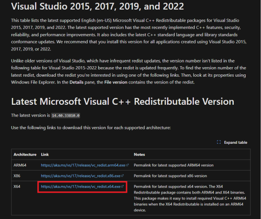Click the X64 architecture cell
261x219 pixels.
[x=17, y=186]
